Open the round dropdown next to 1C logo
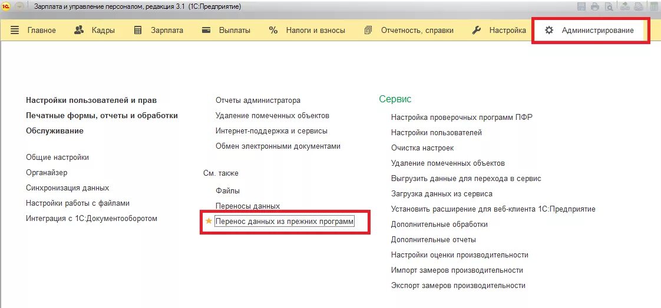The height and width of the screenshot is (308, 661). coord(19,6)
